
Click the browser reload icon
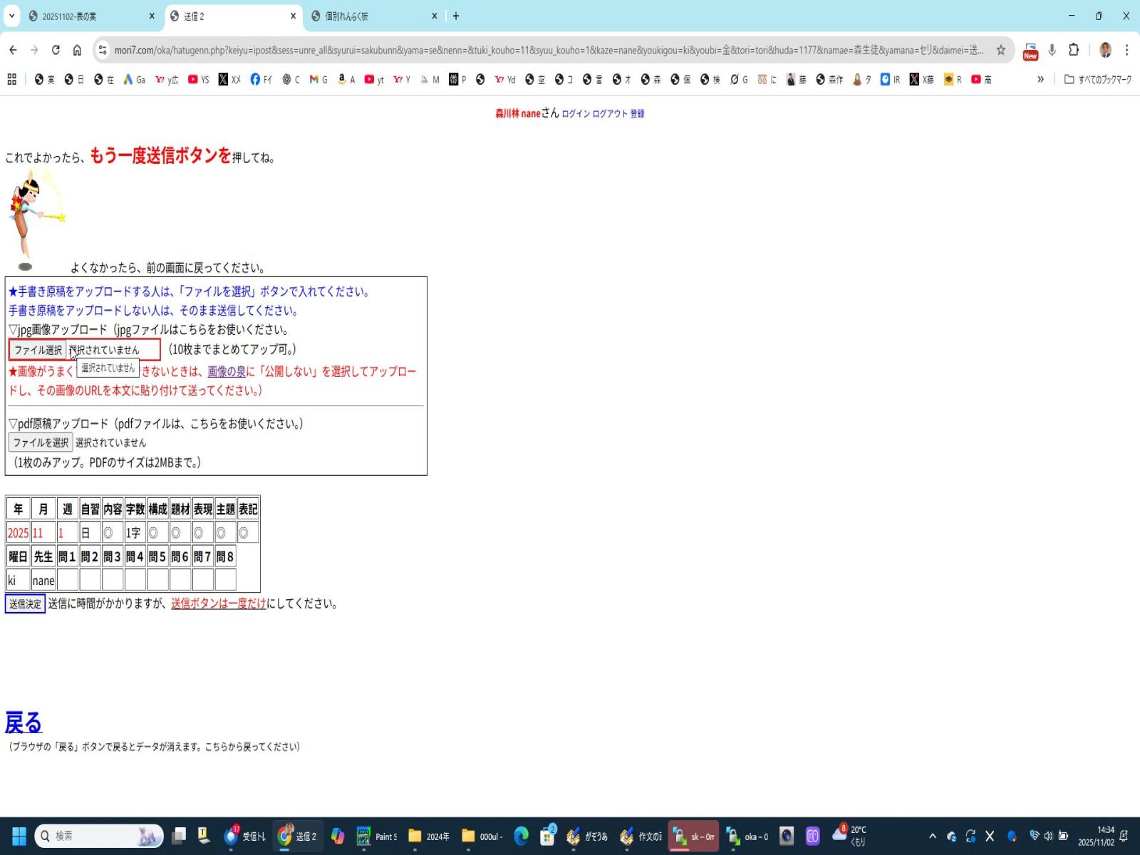[x=56, y=50]
